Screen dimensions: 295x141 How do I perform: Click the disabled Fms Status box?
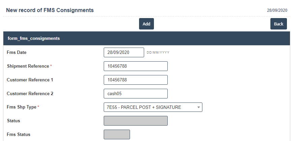click(117, 135)
